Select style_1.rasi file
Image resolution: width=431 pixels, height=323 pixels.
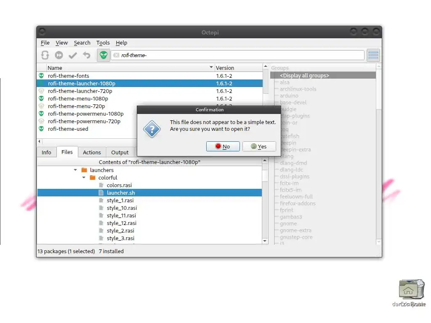120,201
